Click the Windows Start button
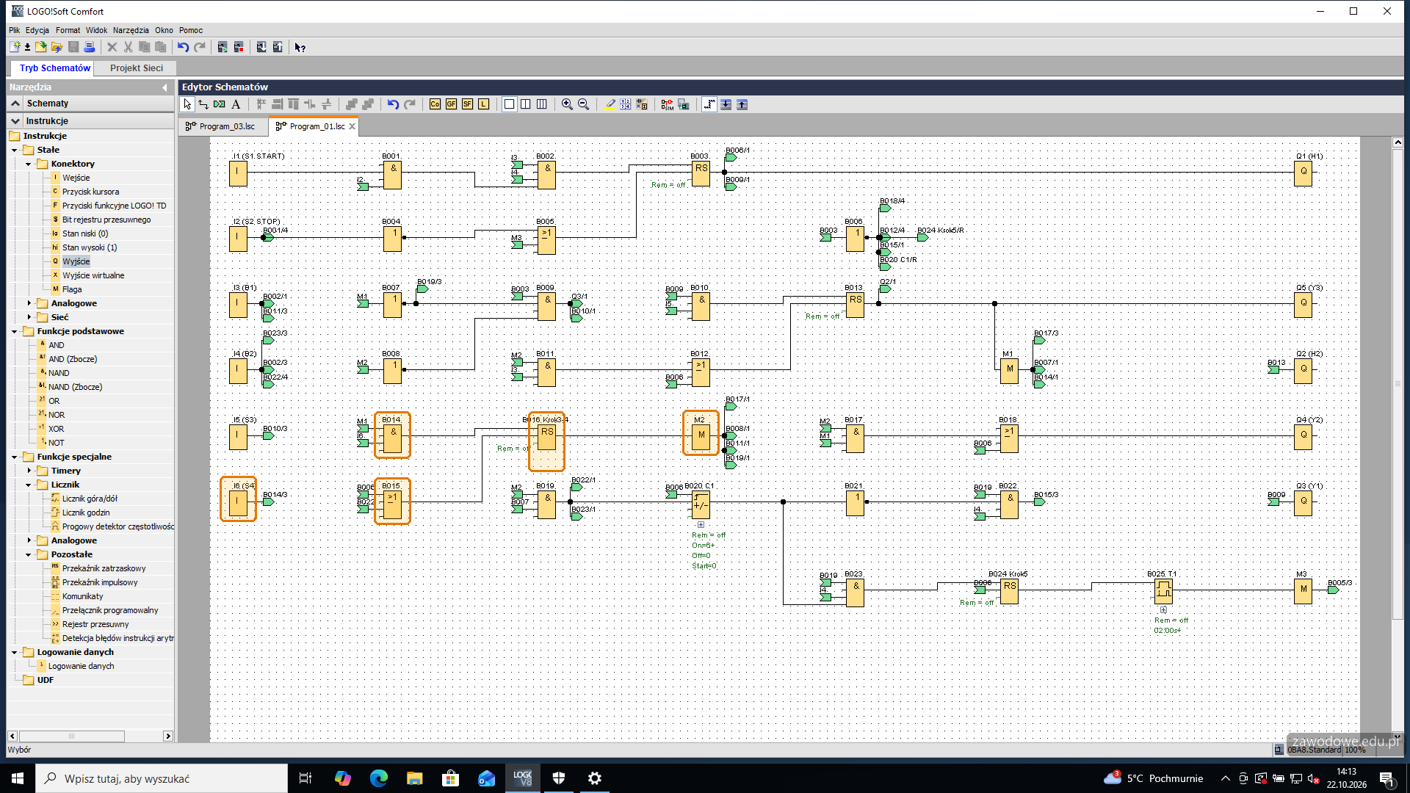This screenshot has width=1410, height=793. 18,778
